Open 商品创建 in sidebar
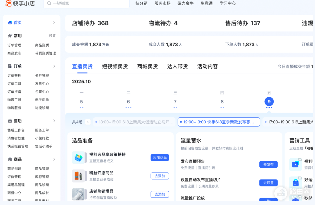 [14, 169]
